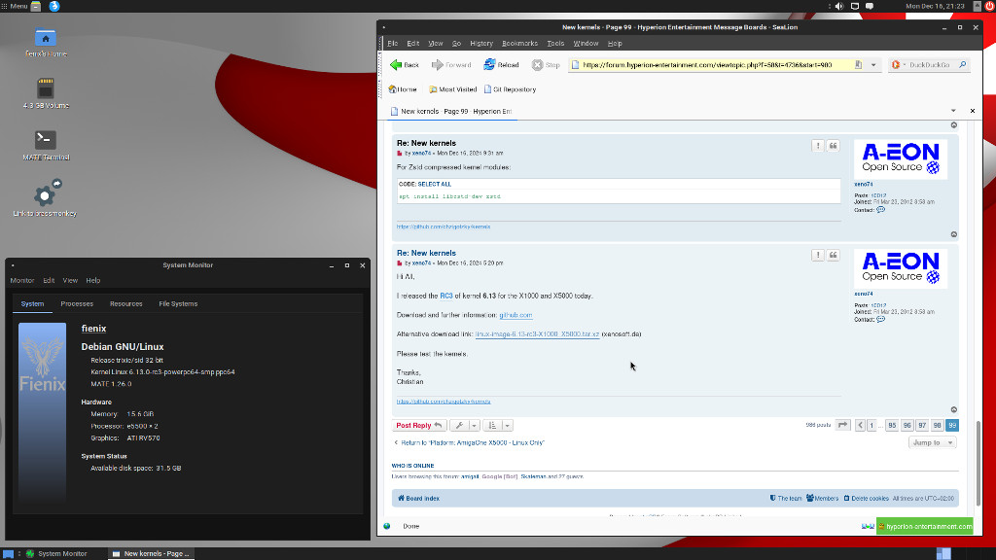Image resolution: width=996 pixels, height=560 pixels.
Task: Click the topic tools wrench icon
Action: point(459,426)
